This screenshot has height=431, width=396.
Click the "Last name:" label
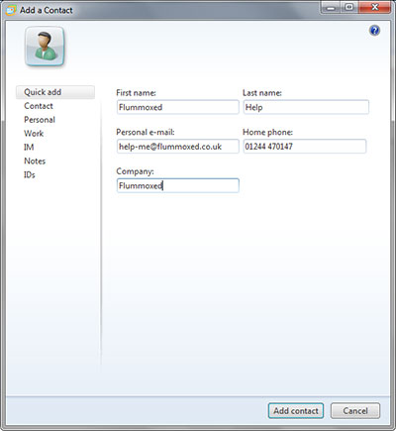[x=262, y=93]
